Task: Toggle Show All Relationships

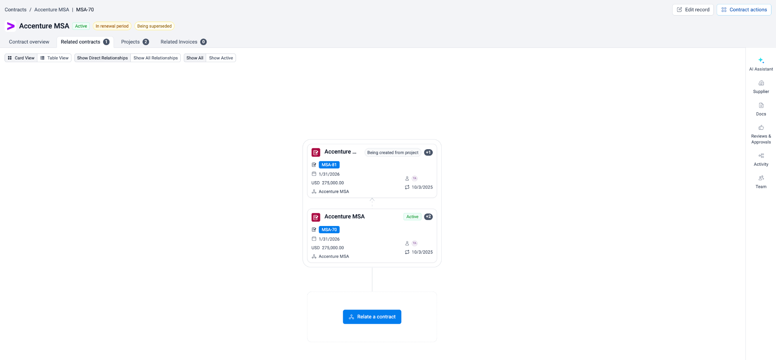Action: pyautogui.click(x=155, y=58)
